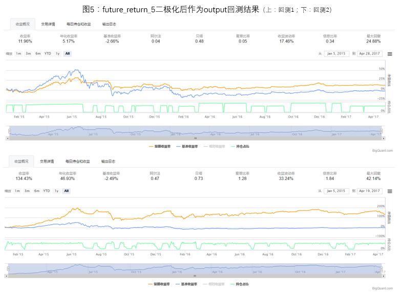Image resolution: width=400 pixels, height=297 pixels.
Task: Open chart export menu for backtest 1
Action: pyautogui.click(x=390, y=54)
